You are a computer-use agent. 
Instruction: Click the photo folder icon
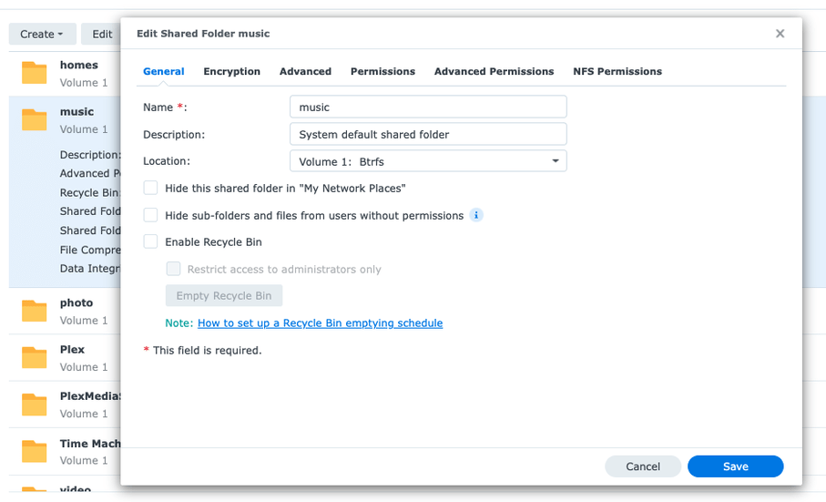pos(35,311)
